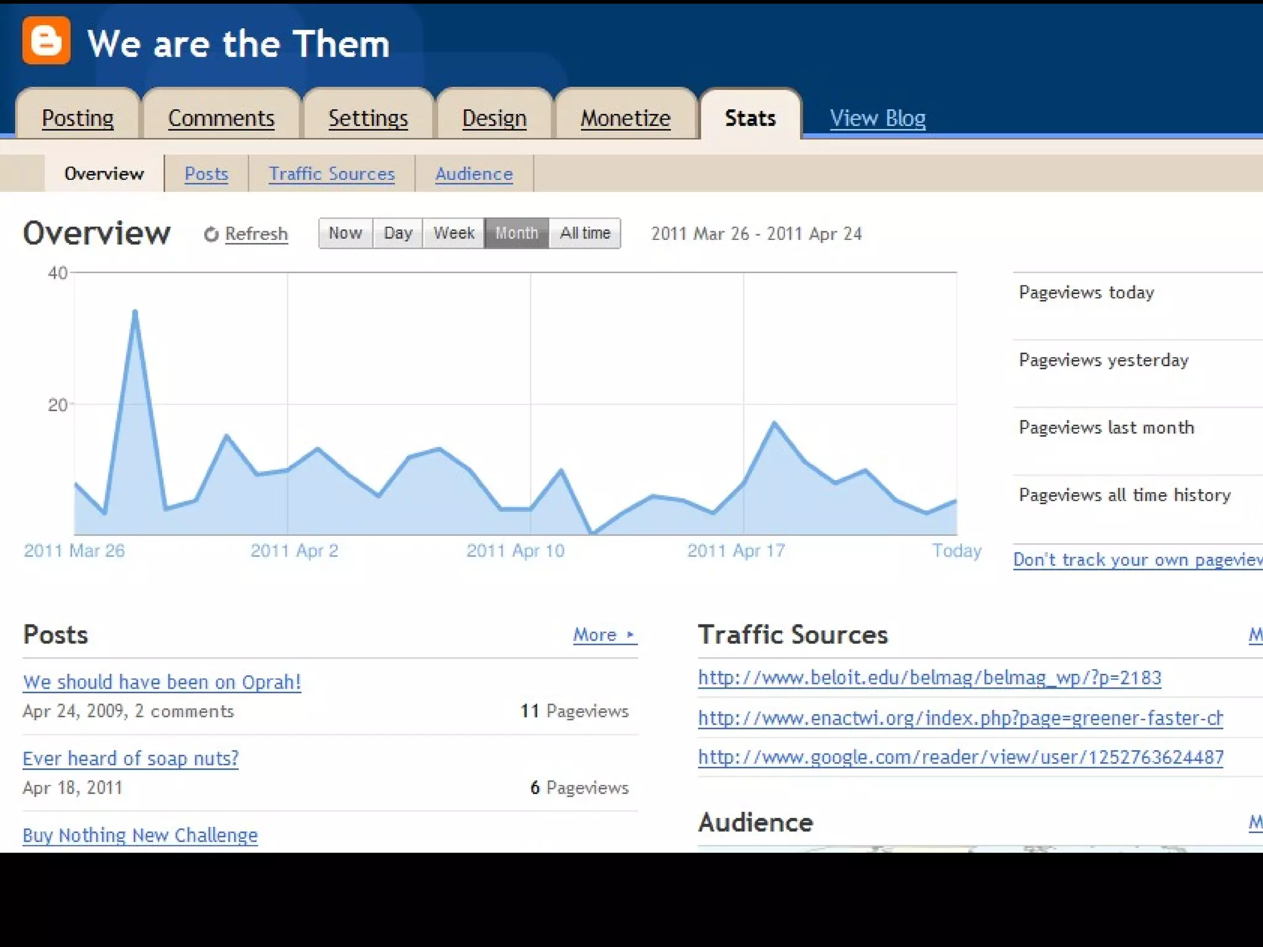Open the Comments tab
Viewport: 1263px width, 947px height.
(221, 118)
